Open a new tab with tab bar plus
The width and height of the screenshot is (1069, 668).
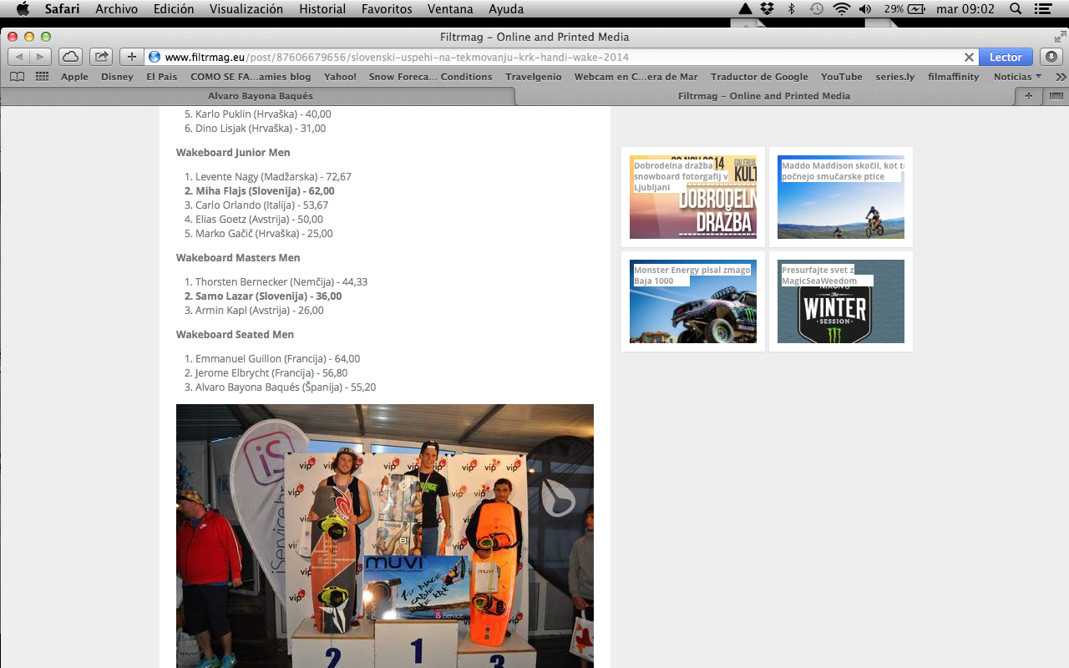point(1029,96)
